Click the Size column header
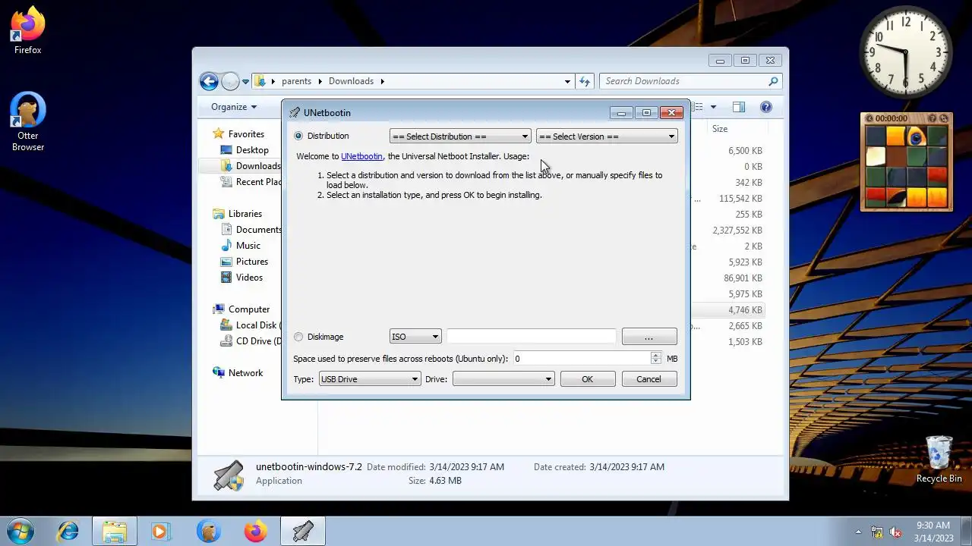 click(720, 129)
